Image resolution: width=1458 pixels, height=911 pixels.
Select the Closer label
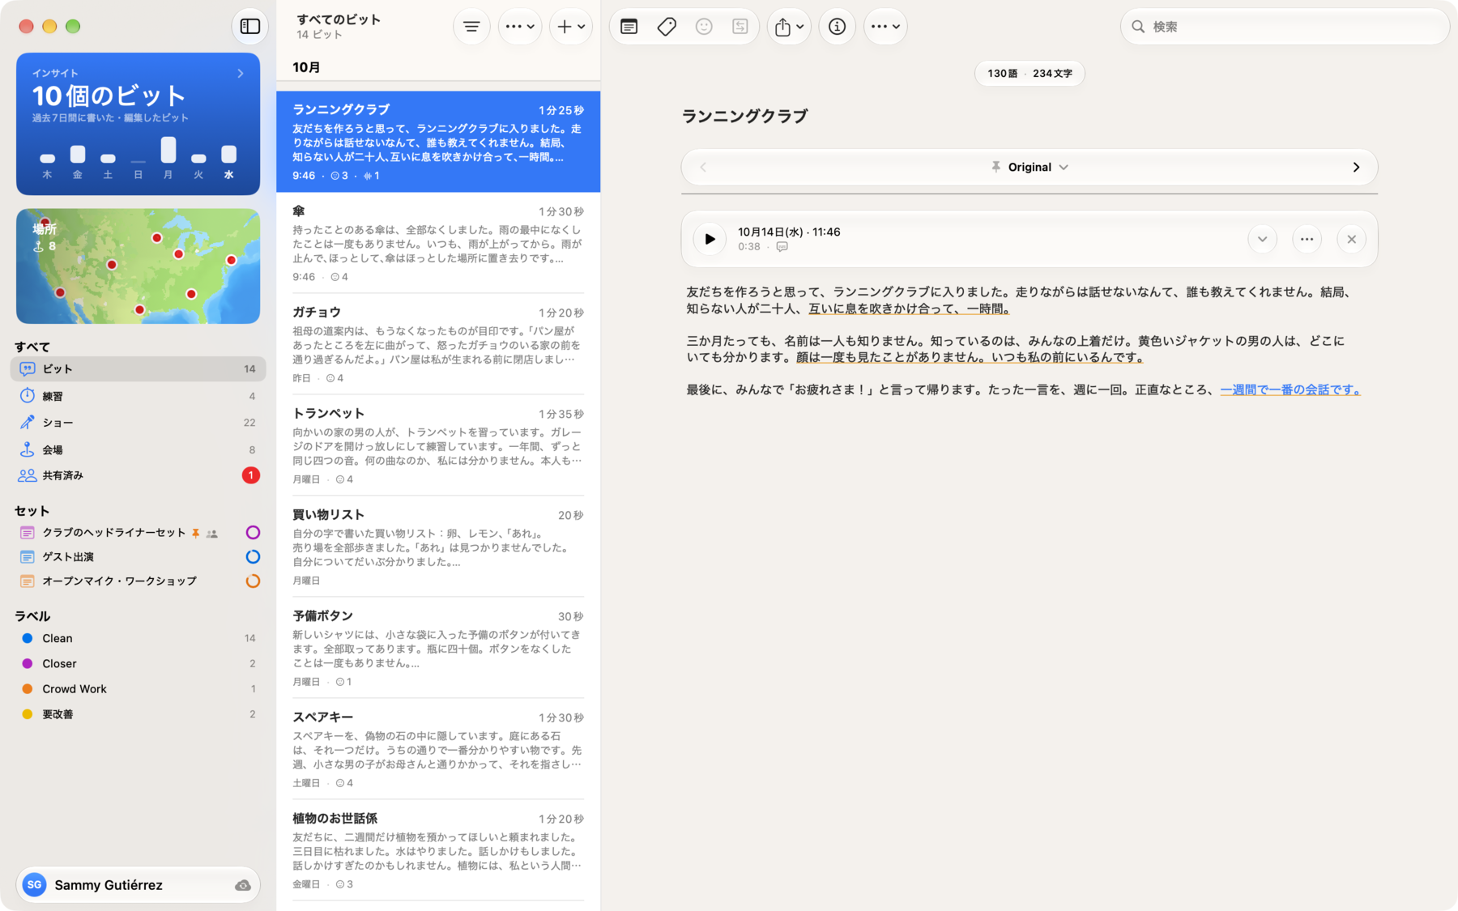click(139, 663)
